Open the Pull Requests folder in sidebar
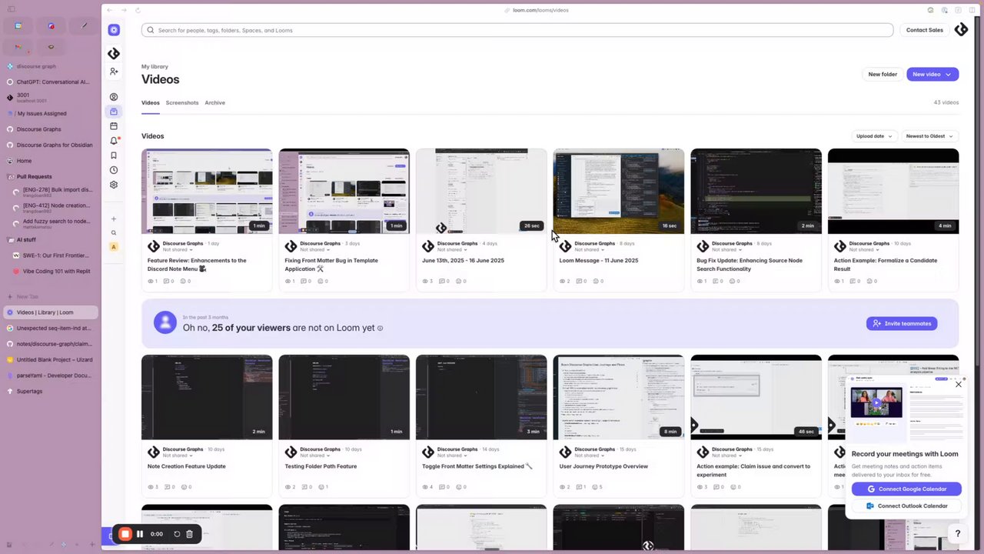Screen dimensions: 984x554 50,176
